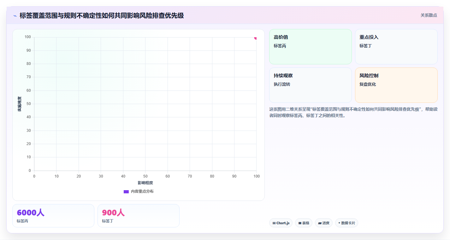Click x-axis tick label 50

[145, 176]
